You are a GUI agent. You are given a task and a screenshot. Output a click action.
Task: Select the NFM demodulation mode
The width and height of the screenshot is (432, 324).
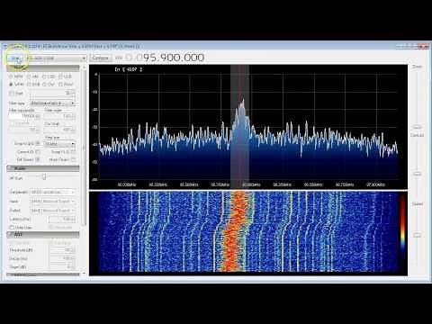(x=16, y=76)
